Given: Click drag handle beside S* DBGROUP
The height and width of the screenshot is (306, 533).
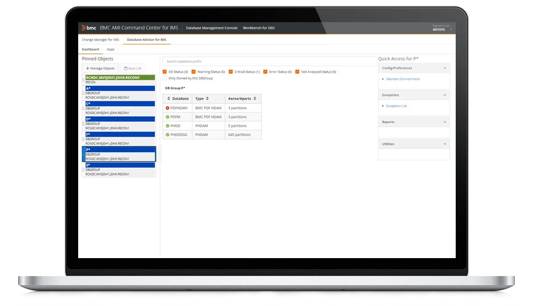Looking at the screenshot, I should [84, 169].
